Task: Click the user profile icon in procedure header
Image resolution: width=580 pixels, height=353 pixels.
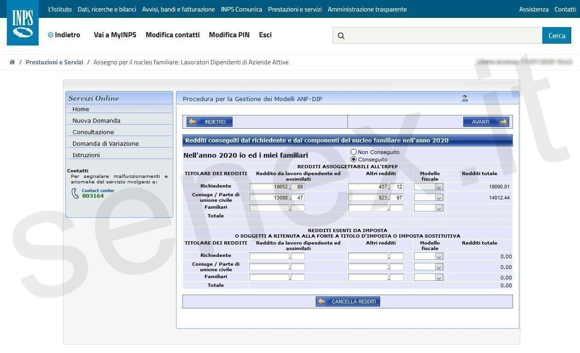Action: [x=465, y=98]
